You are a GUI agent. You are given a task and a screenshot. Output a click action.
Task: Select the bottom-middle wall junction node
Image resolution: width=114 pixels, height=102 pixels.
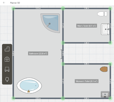tap(63, 98)
